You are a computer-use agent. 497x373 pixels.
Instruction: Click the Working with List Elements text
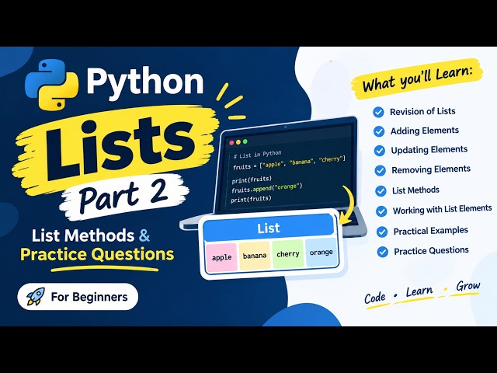[443, 209]
